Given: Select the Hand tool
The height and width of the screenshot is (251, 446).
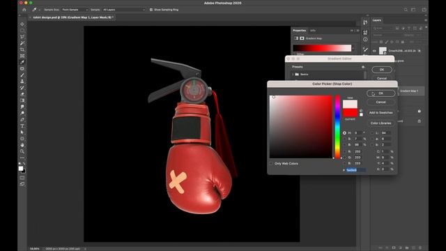Looking at the screenshot, I should (22, 145).
